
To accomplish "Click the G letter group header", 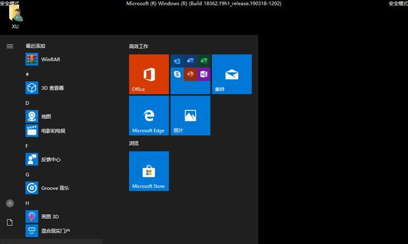I will 28,174.
